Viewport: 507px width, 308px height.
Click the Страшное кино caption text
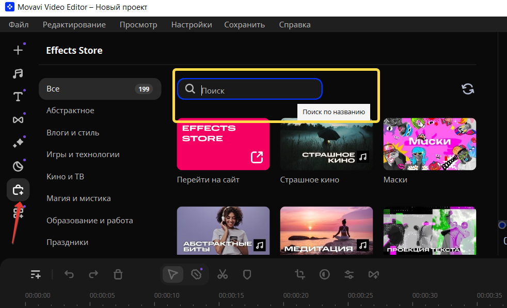pyautogui.click(x=310, y=179)
